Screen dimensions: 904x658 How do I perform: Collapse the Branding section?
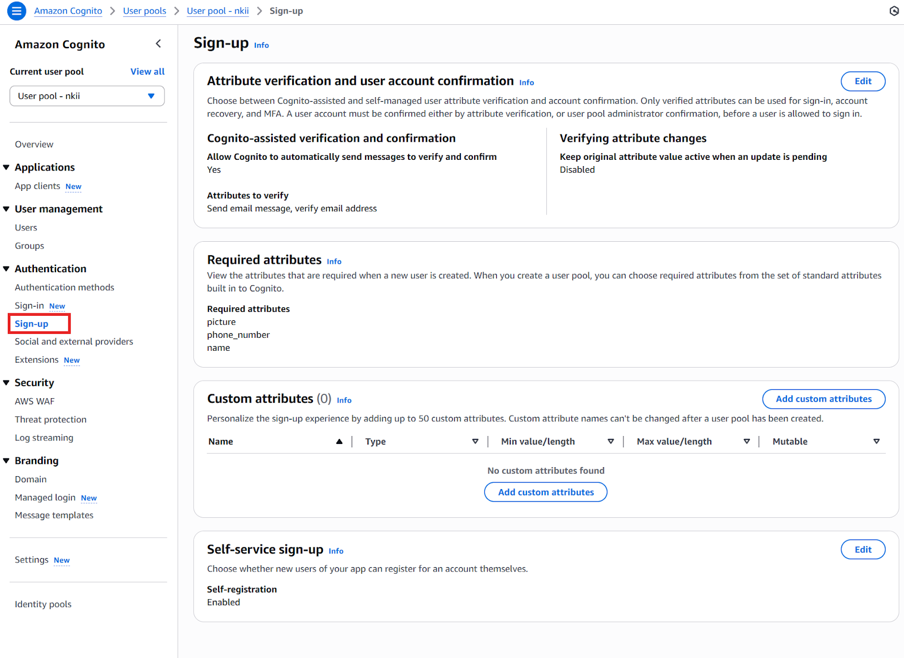point(6,460)
